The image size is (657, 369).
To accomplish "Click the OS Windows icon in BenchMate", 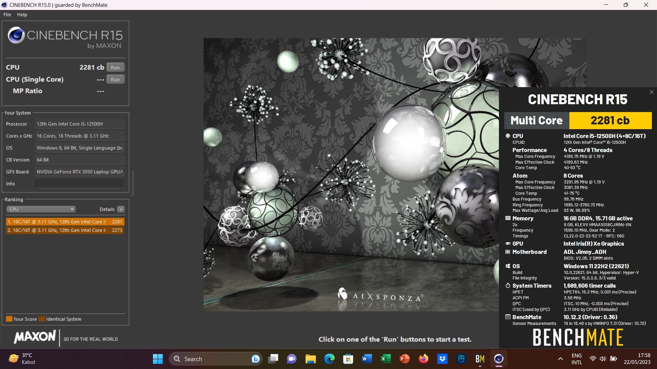I will click(x=508, y=266).
